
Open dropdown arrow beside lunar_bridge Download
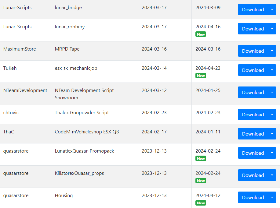click(x=272, y=9)
